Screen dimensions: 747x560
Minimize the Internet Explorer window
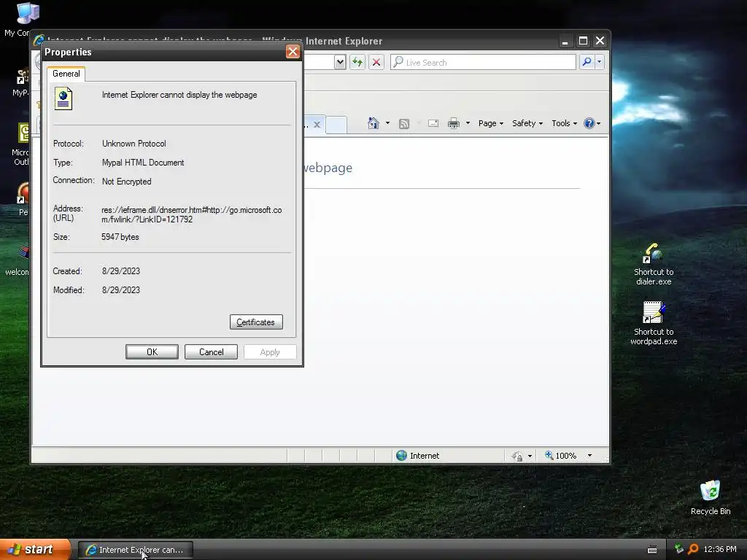click(x=565, y=41)
